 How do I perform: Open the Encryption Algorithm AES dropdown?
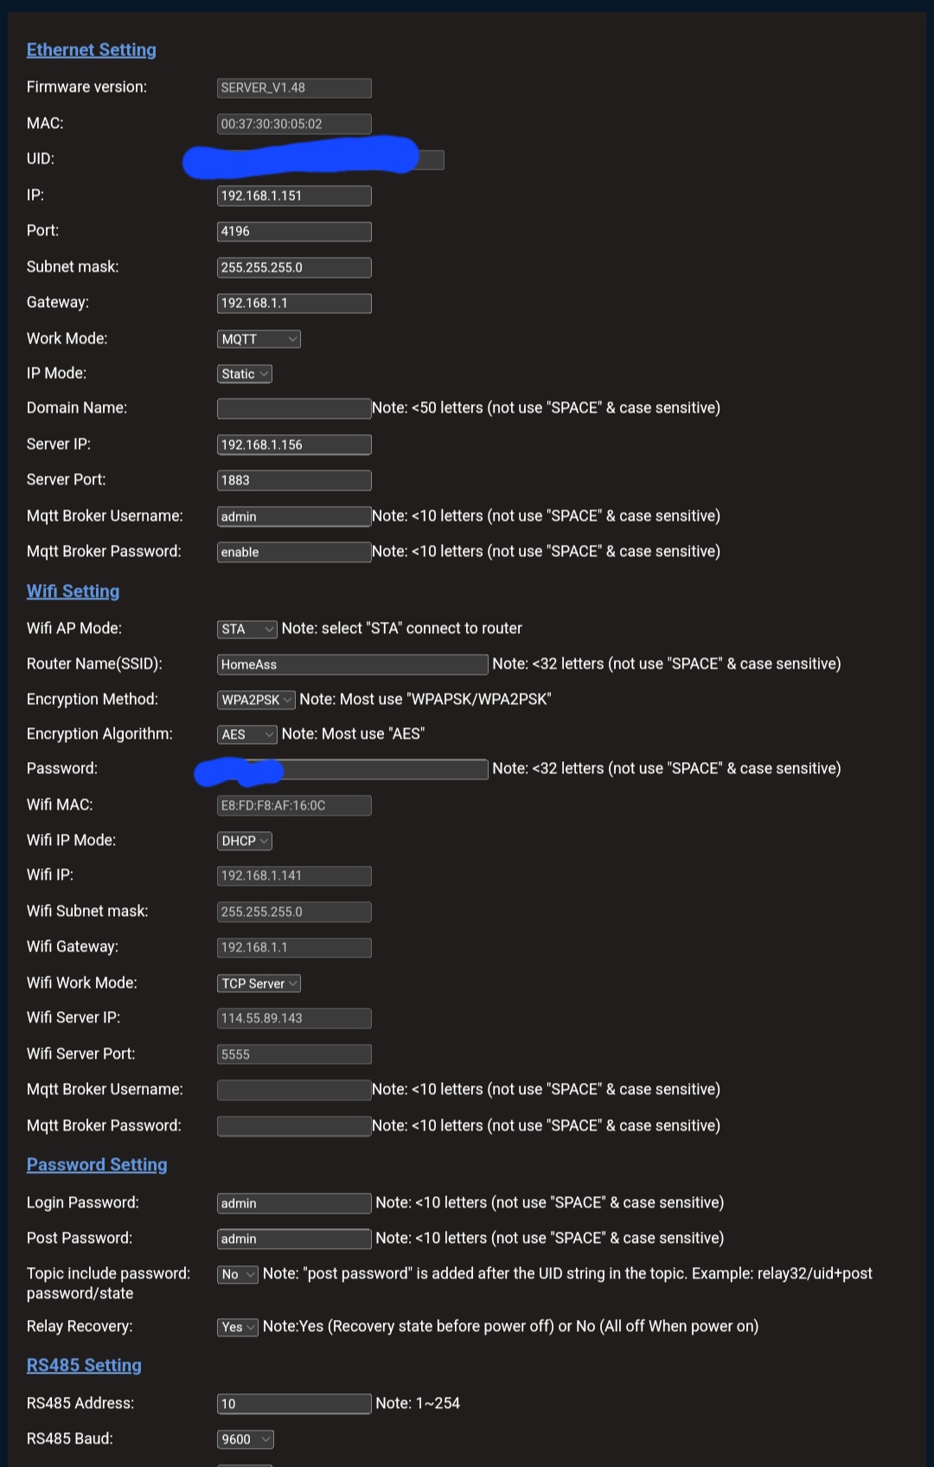[x=246, y=734]
